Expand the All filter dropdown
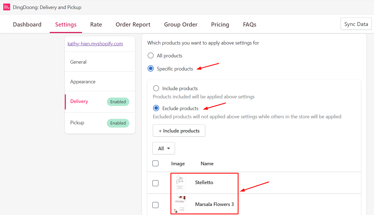 (x=163, y=148)
